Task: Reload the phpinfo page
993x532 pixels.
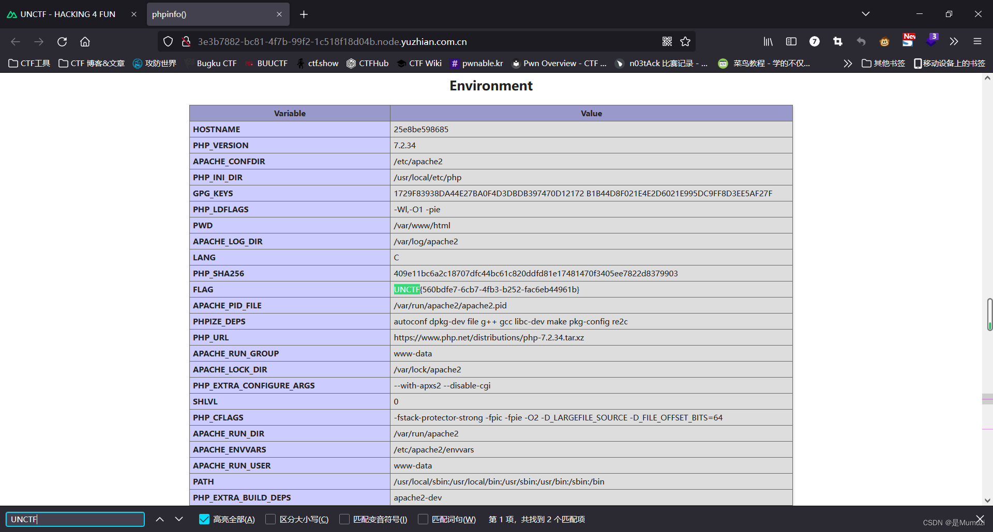Action: 62,41
